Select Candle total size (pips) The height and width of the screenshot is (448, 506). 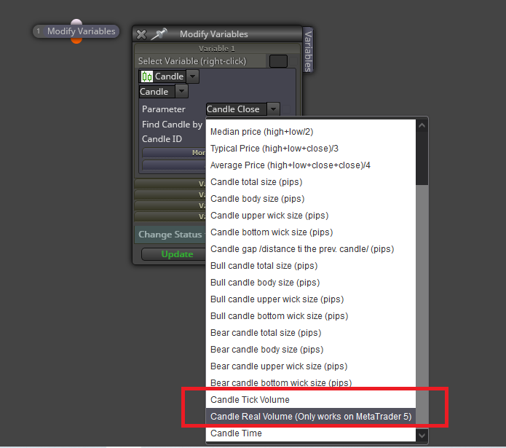click(x=311, y=182)
